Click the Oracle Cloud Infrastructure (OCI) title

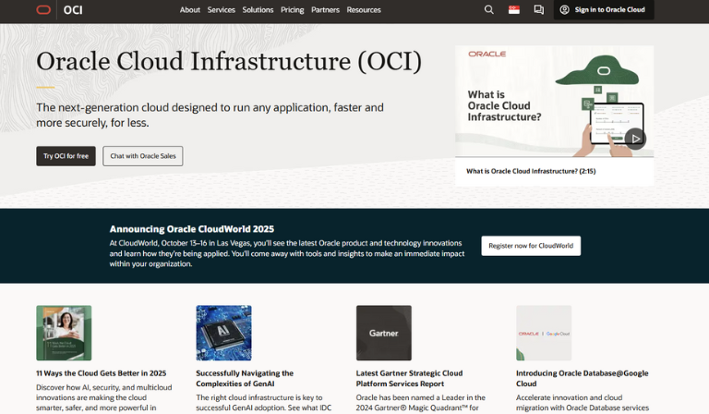tap(229, 61)
